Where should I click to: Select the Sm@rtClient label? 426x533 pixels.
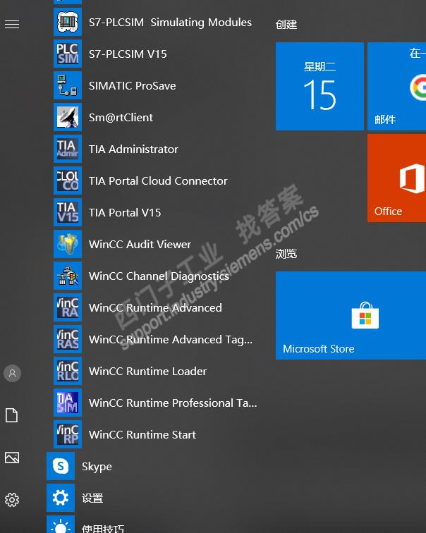(x=121, y=118)
